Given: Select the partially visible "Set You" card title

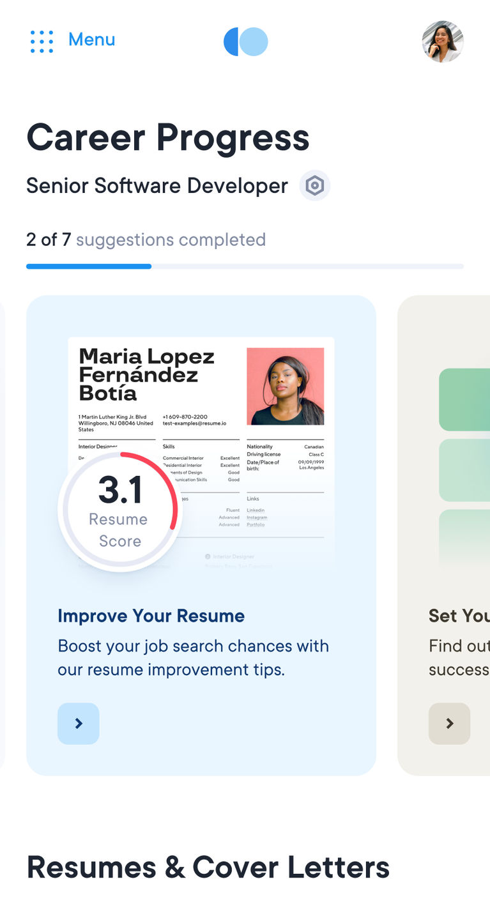Looking at the screenshot, I should pos(459,616).
